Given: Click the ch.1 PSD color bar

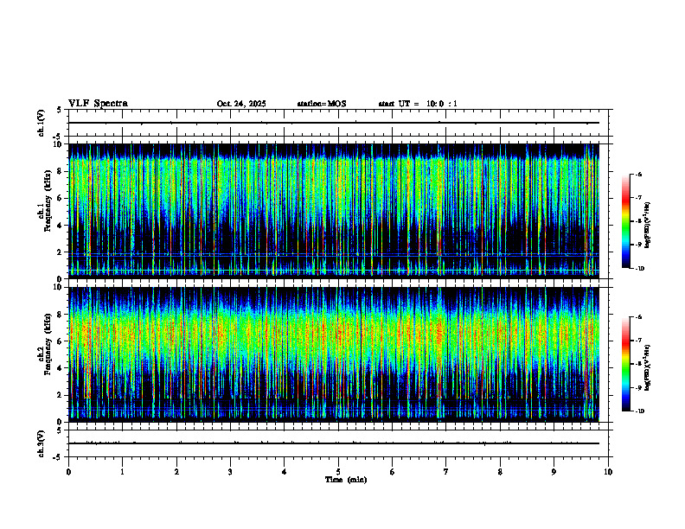Looking at the screenshot, I should coord(625,221).
